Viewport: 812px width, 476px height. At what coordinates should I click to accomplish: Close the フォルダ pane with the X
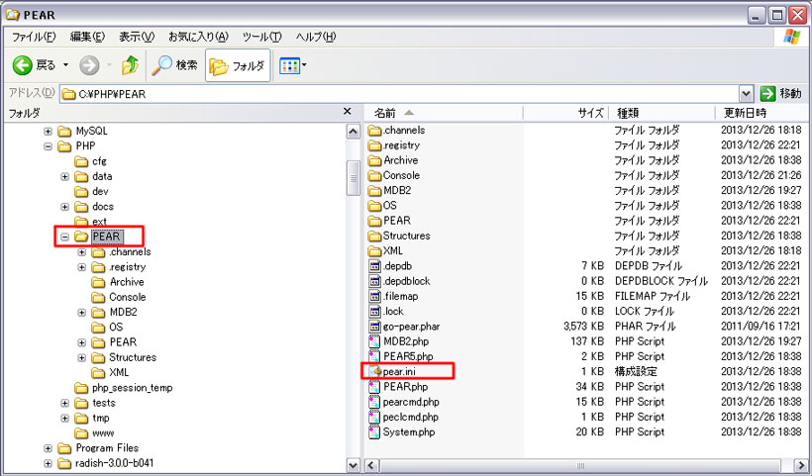pos(348,111)
